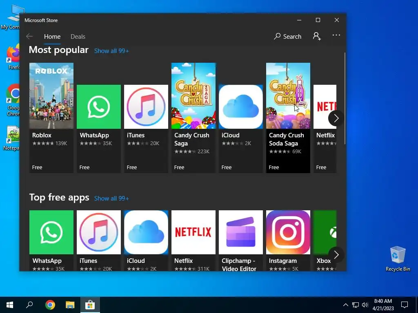Image resolution: width=418 pixels, height=313 pixels.
Task: Show all 99+ Top free apps
Action: pyautogui.click(x=111, y=198)
